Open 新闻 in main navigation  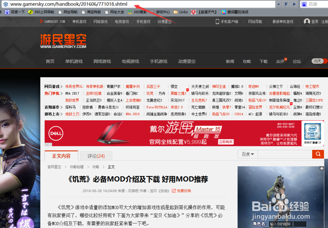[x=230, y=61]
